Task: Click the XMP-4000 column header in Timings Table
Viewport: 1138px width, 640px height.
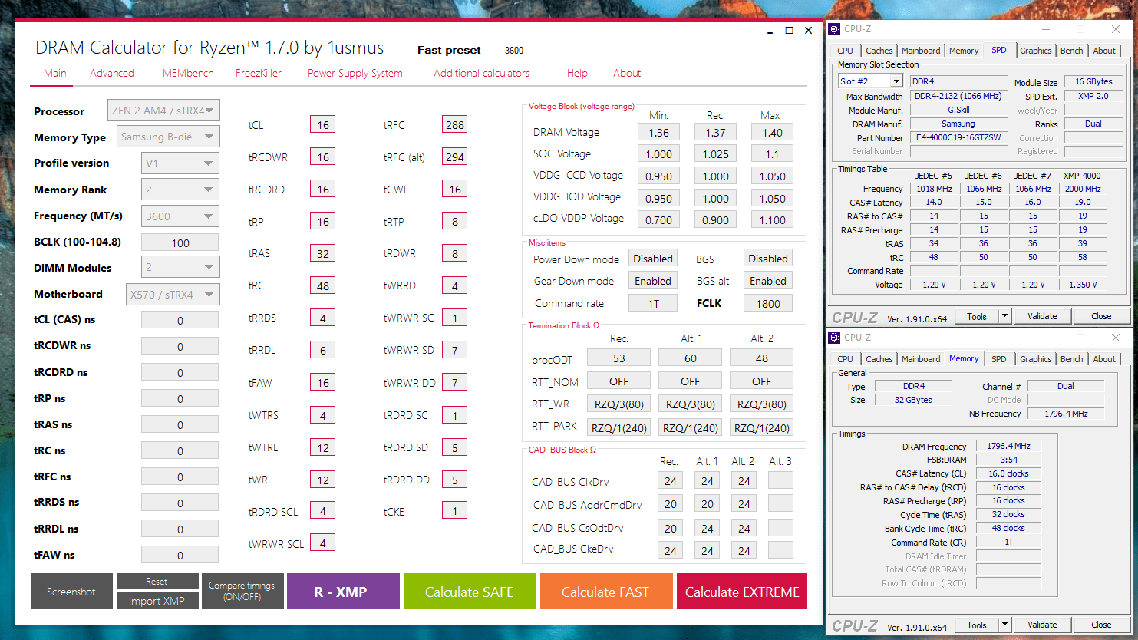Action: tap(1082, 176)
